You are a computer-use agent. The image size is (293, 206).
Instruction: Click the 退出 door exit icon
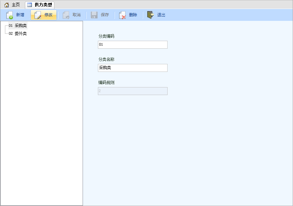150,15
